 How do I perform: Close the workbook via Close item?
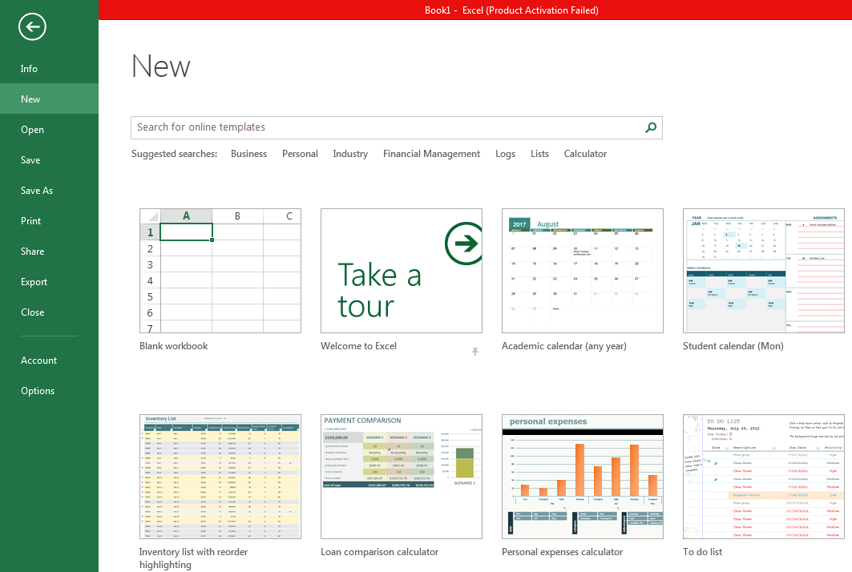pyautogui.click(x=49, y=312)
